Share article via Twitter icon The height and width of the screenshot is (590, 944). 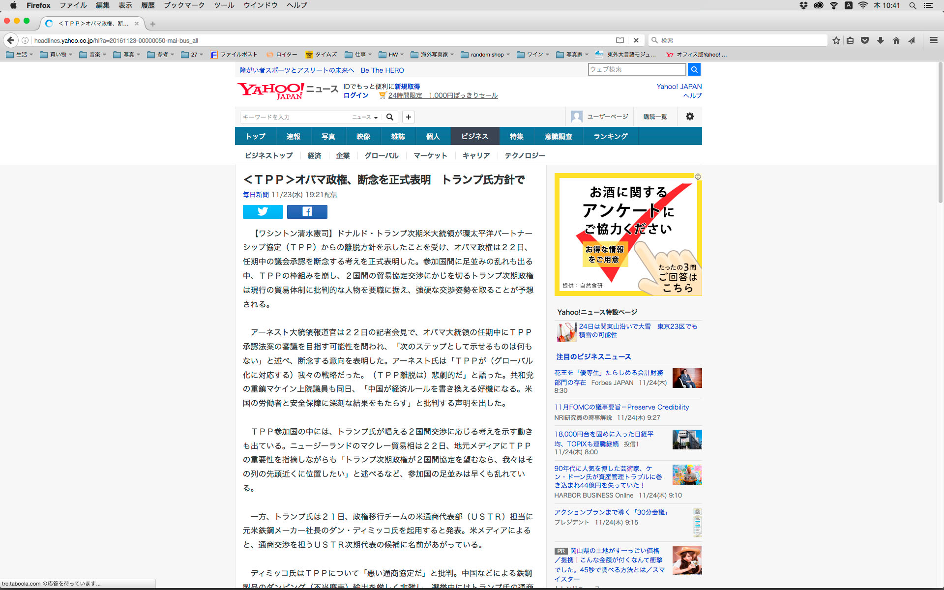pos(263,212)
